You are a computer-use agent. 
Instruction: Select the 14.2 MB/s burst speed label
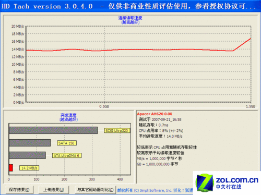pyautogui.click(x=29, y=168)
